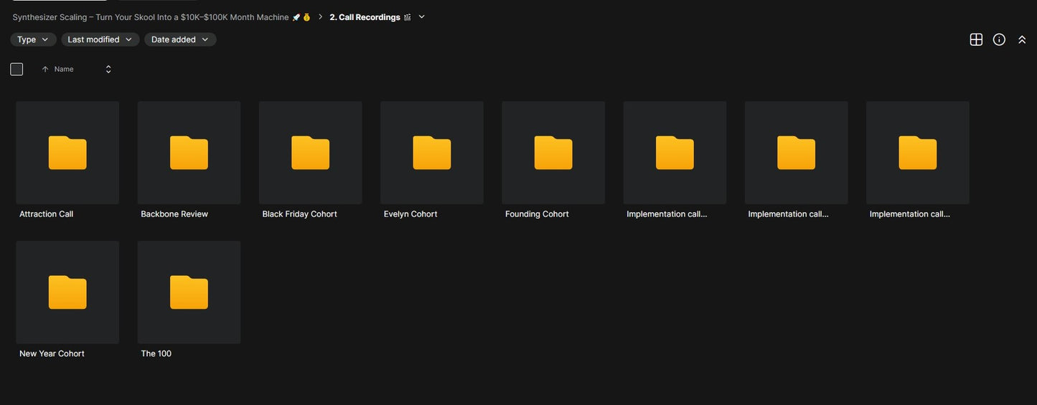Select the 'Black Friday Cohort' label
Screen dimensions: 1037x405
pos(299,214)
